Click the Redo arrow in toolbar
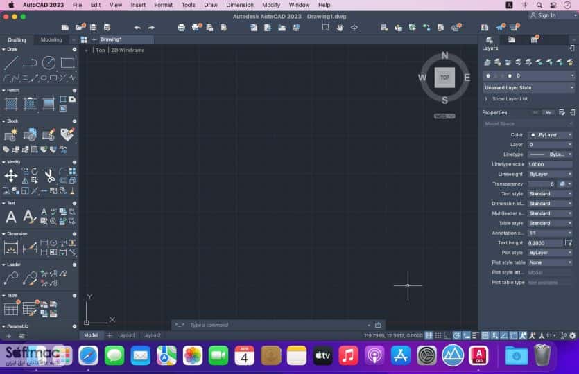Image resolution: width=579 pixels, height=374 pixels. [151, 28]
